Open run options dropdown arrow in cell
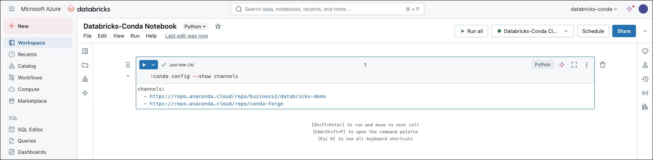Image resolution: width=653 pixels, height=160 pixels. tap(153, 65)
